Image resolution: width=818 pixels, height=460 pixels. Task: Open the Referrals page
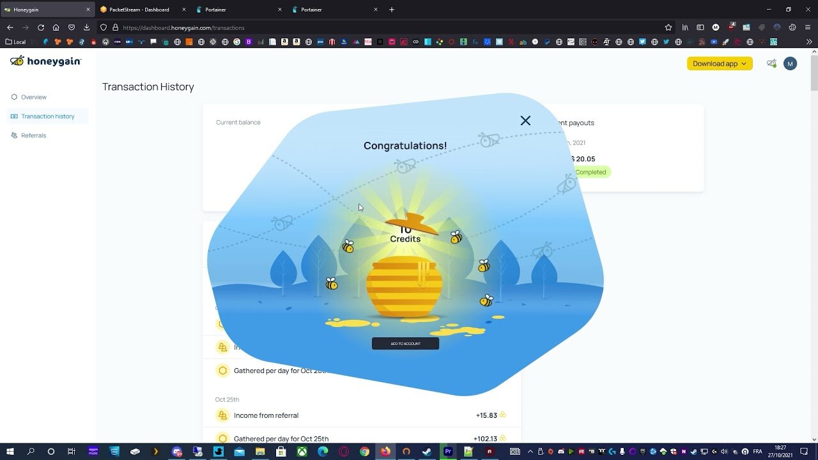[33, 135]
